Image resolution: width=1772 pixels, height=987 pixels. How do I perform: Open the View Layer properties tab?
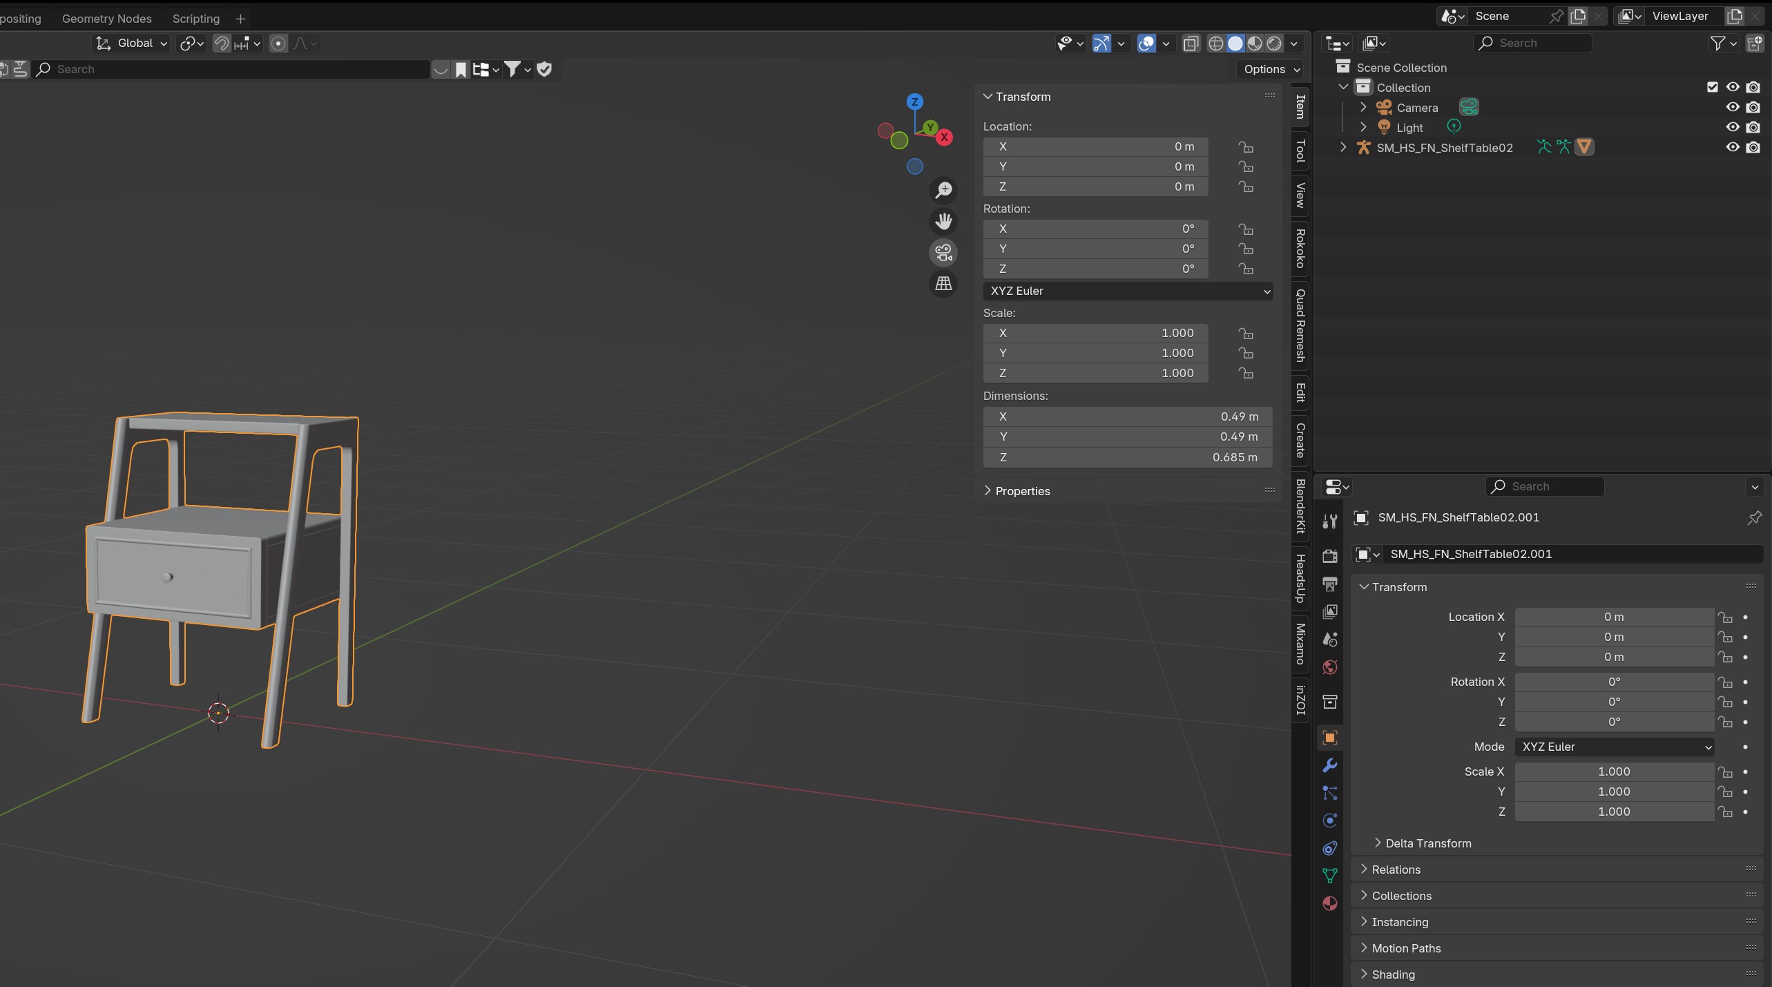(1329, 611)
